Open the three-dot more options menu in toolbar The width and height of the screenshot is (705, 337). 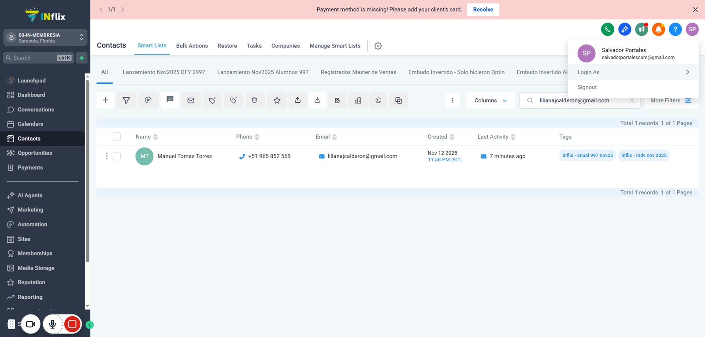tap(453, 100)
